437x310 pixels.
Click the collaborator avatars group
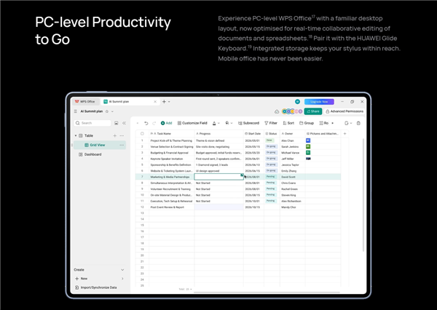292,111
